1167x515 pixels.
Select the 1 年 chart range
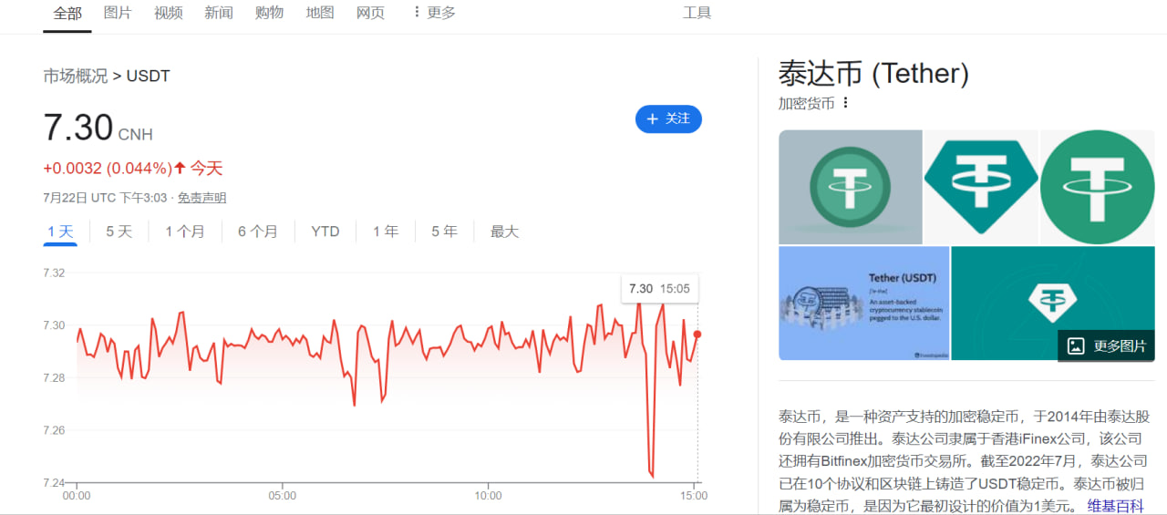386,232
